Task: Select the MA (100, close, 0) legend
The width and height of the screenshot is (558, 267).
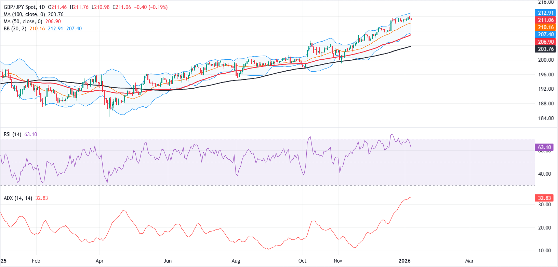Action: (x=24, y=14)
